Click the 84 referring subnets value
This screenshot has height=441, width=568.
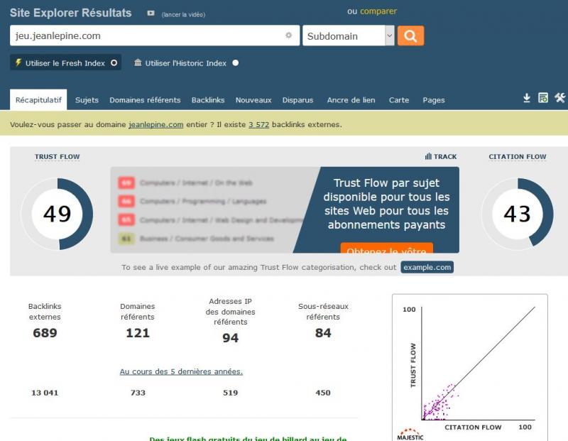(323, 332)
